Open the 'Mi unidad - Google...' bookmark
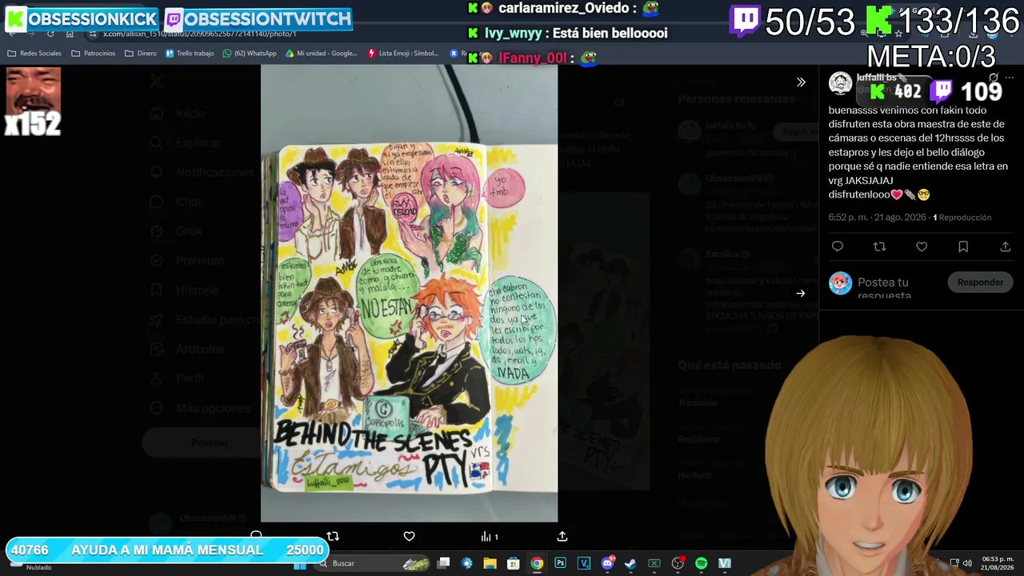 (321, 54)
